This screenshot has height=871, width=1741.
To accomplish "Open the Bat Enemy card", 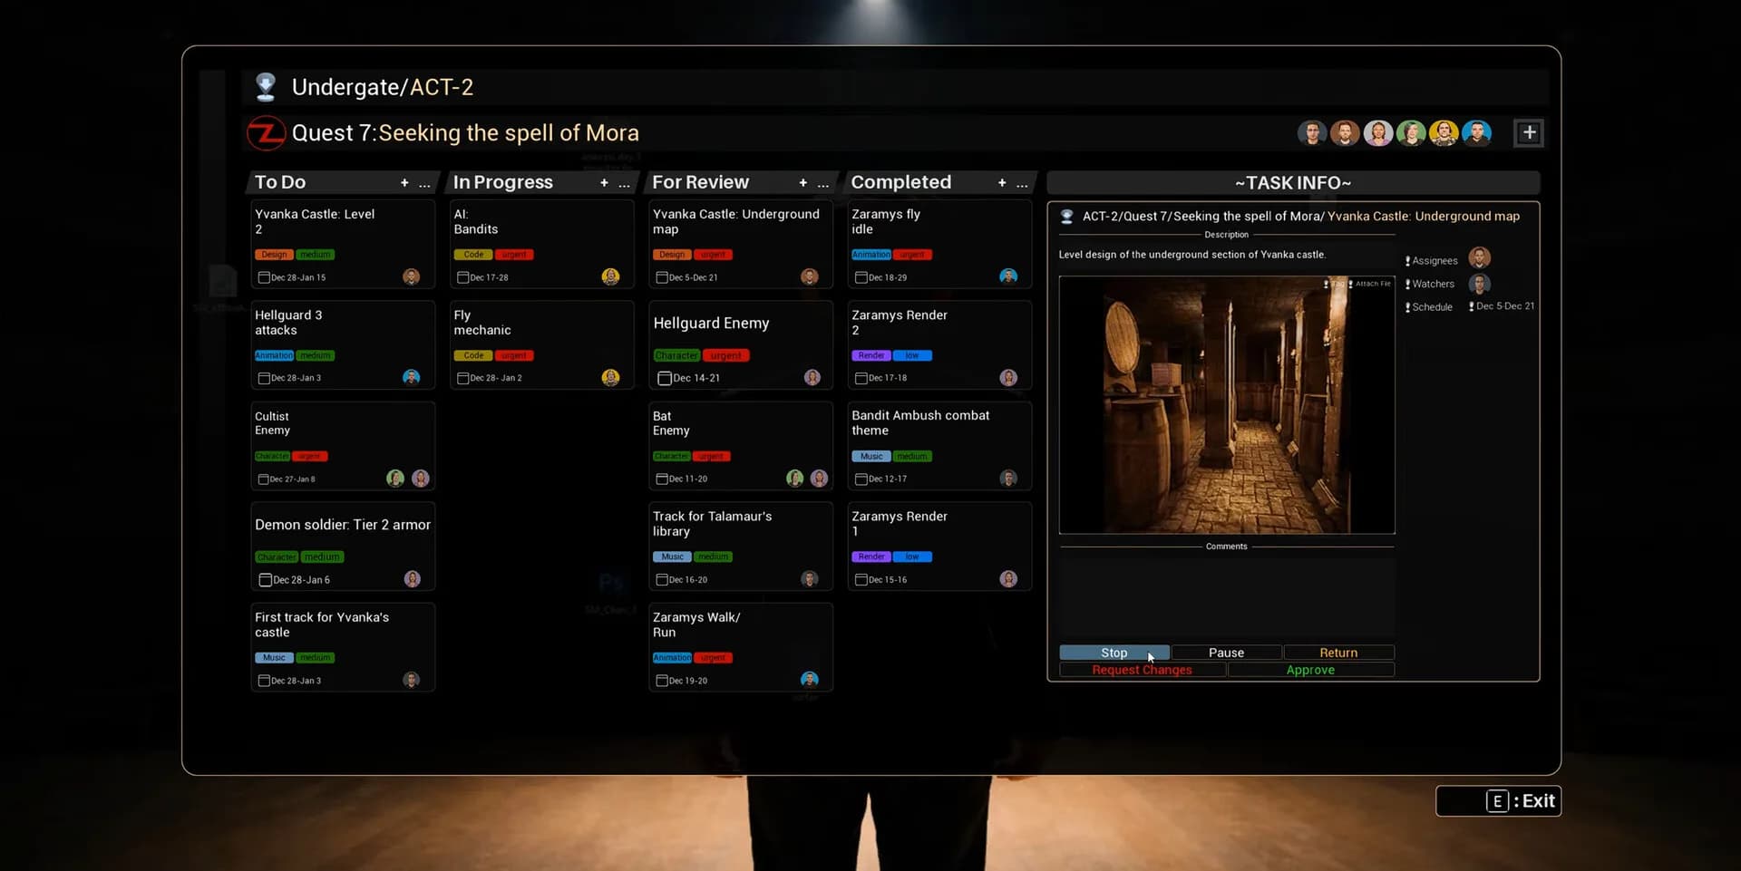I will [x=741, y=446].
